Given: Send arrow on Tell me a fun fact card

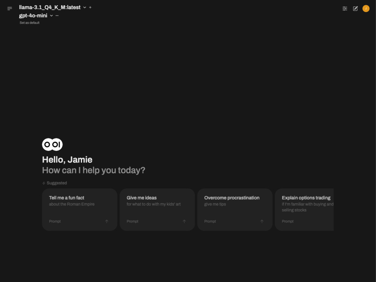Looking at the screenshot, I should point(107,221).
